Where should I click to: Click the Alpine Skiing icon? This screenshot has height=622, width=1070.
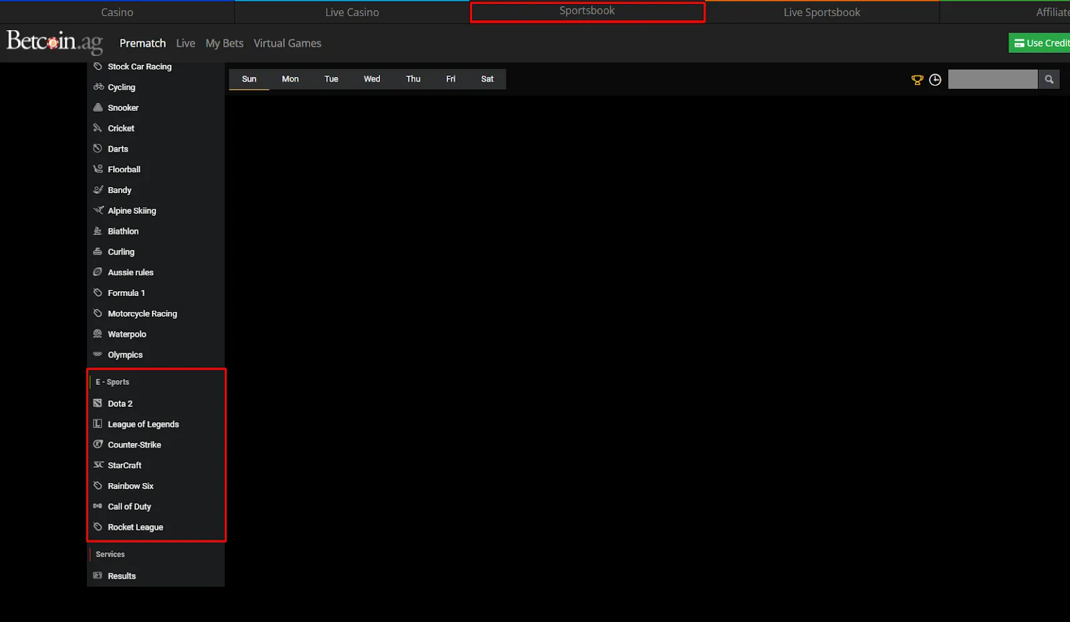pyautogui.click(x=98, y=210)
